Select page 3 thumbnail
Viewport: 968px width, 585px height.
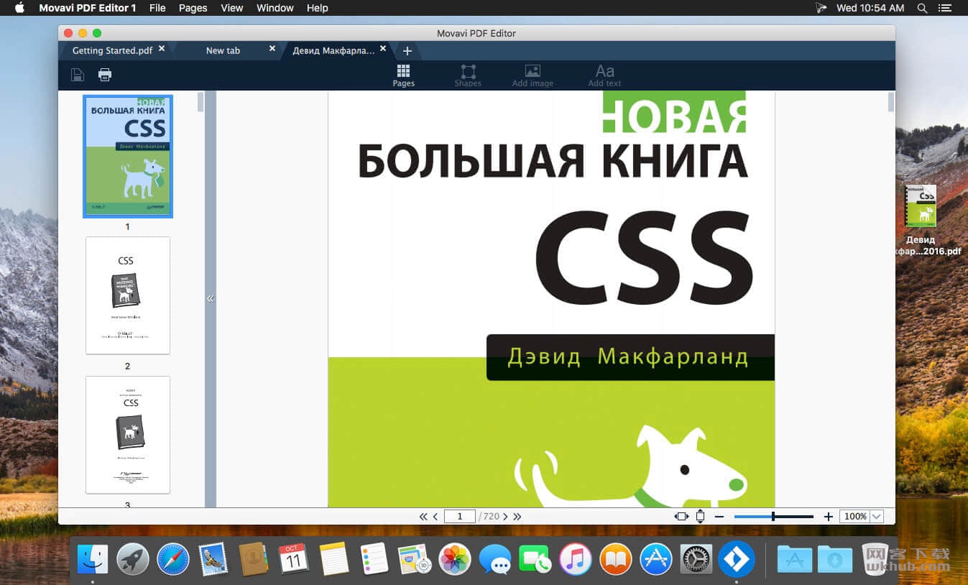pyautogui.click(x=128, y=435)
